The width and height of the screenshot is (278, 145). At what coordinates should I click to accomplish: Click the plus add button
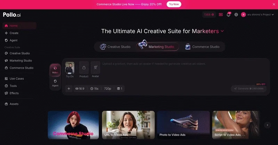click(x=69, y=89)
